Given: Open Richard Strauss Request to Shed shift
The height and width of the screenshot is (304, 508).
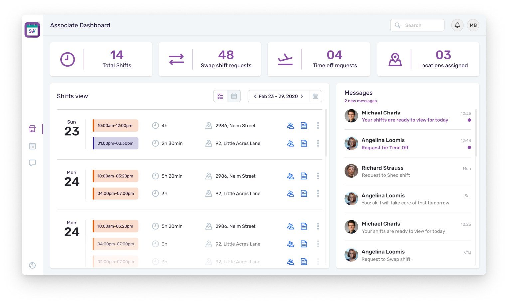Looking at the screenshot, I should [x=408, y=171].
